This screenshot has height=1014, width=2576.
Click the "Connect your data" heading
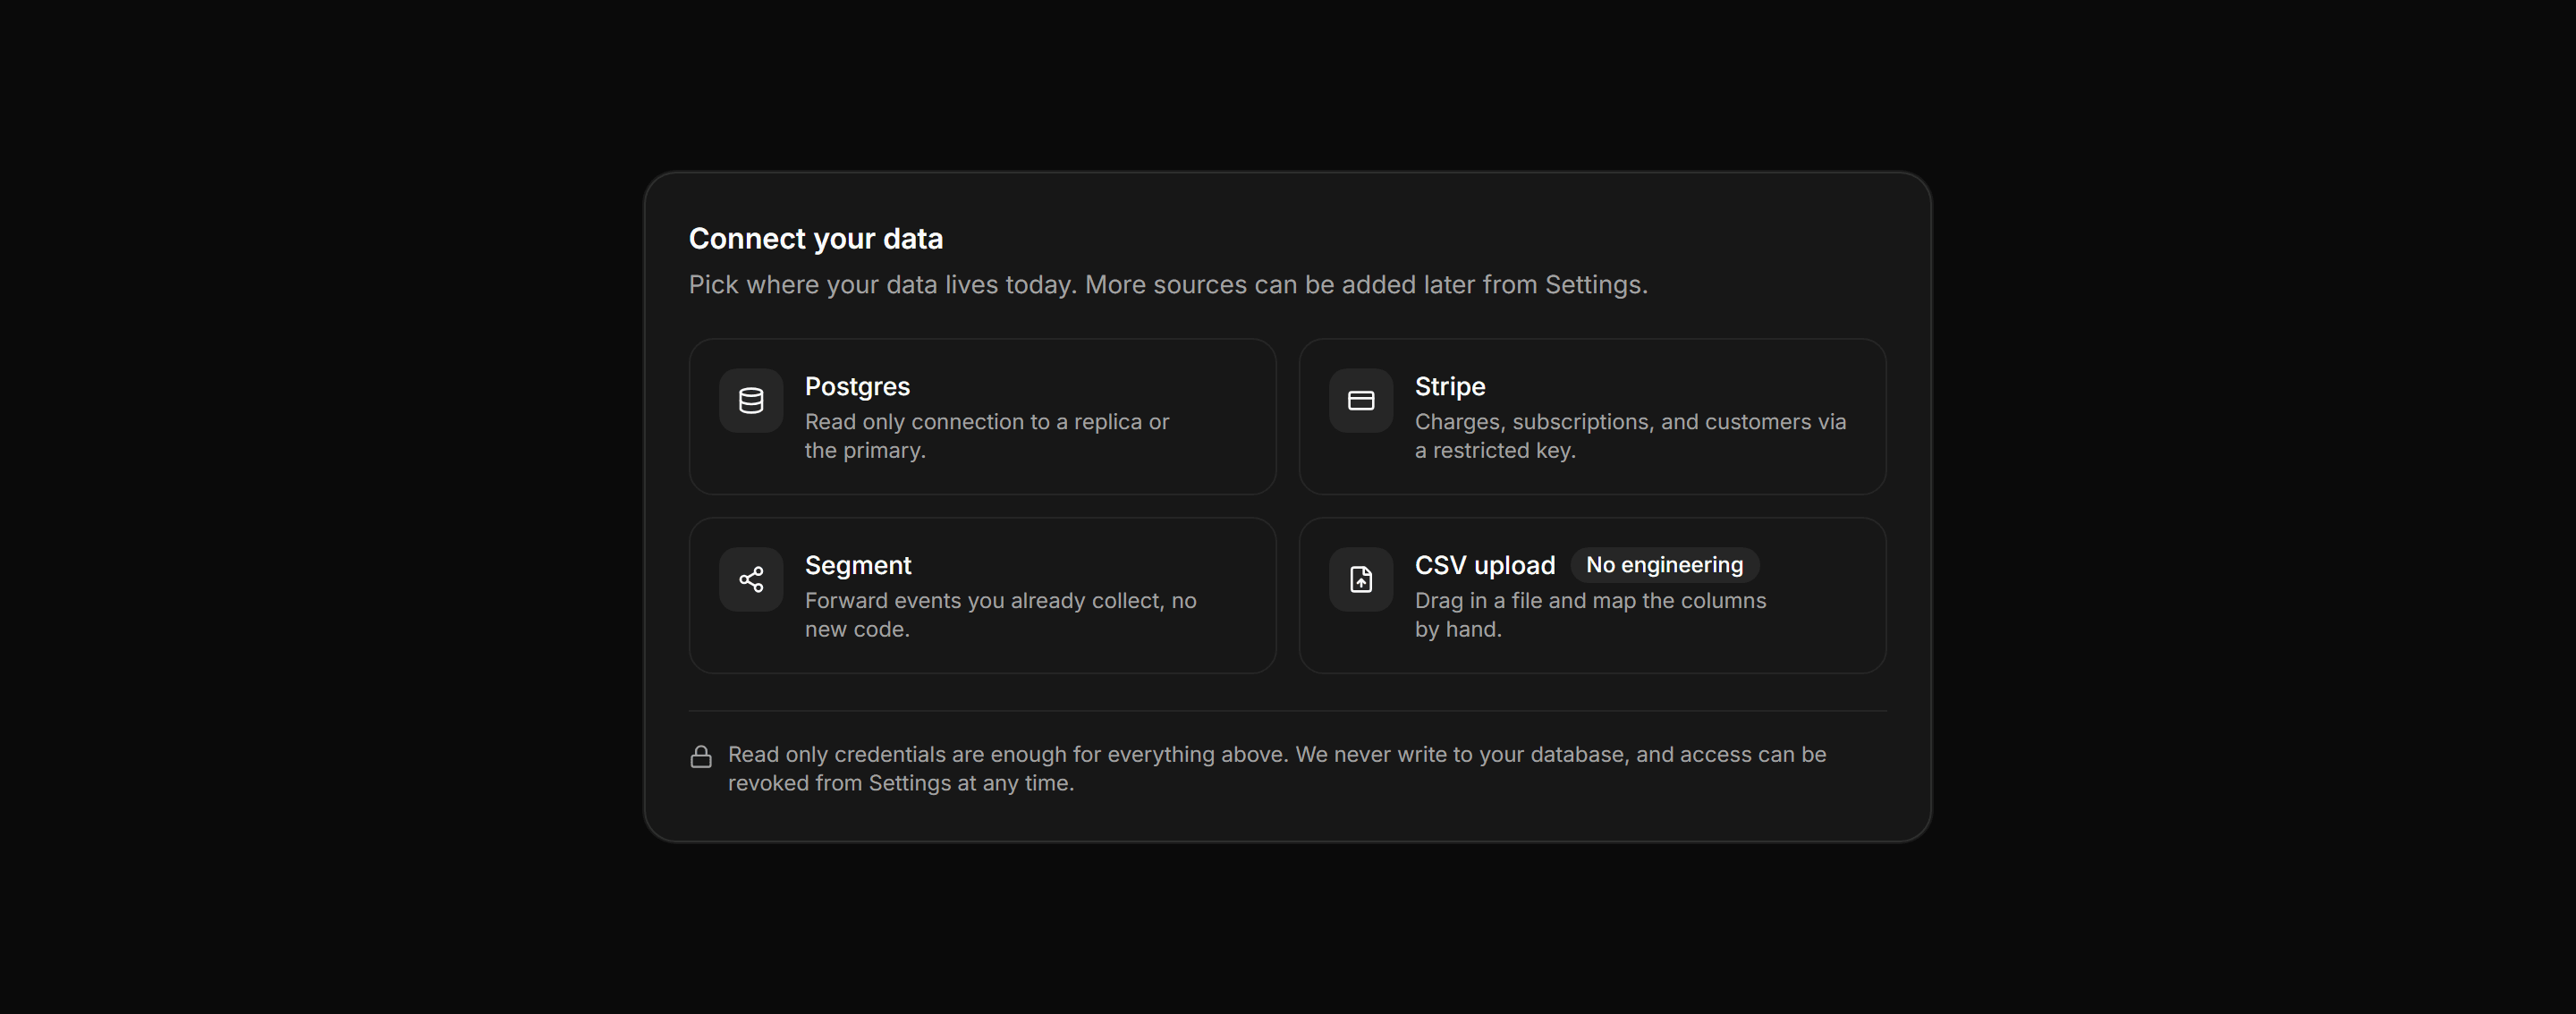point(816,239)
